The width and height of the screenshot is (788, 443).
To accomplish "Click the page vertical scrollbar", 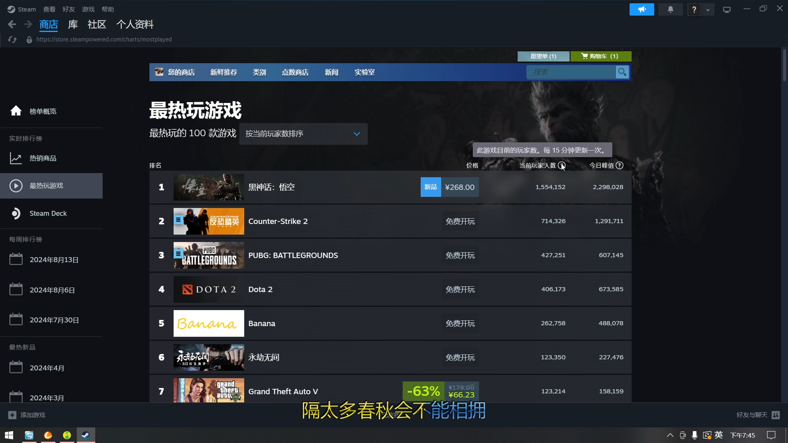I will 784,66.
